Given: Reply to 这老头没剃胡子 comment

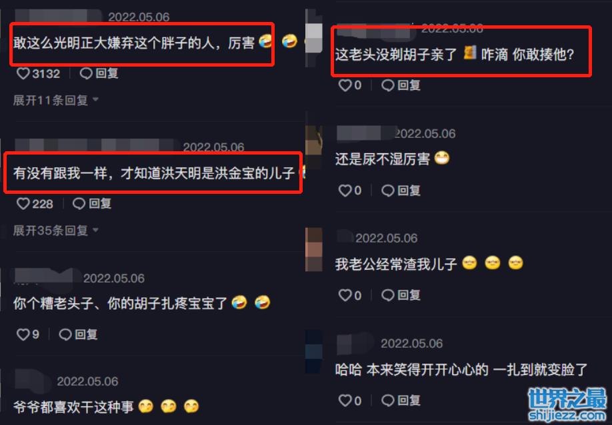Looking at the screenshot, I should click(x=401, y=85).
